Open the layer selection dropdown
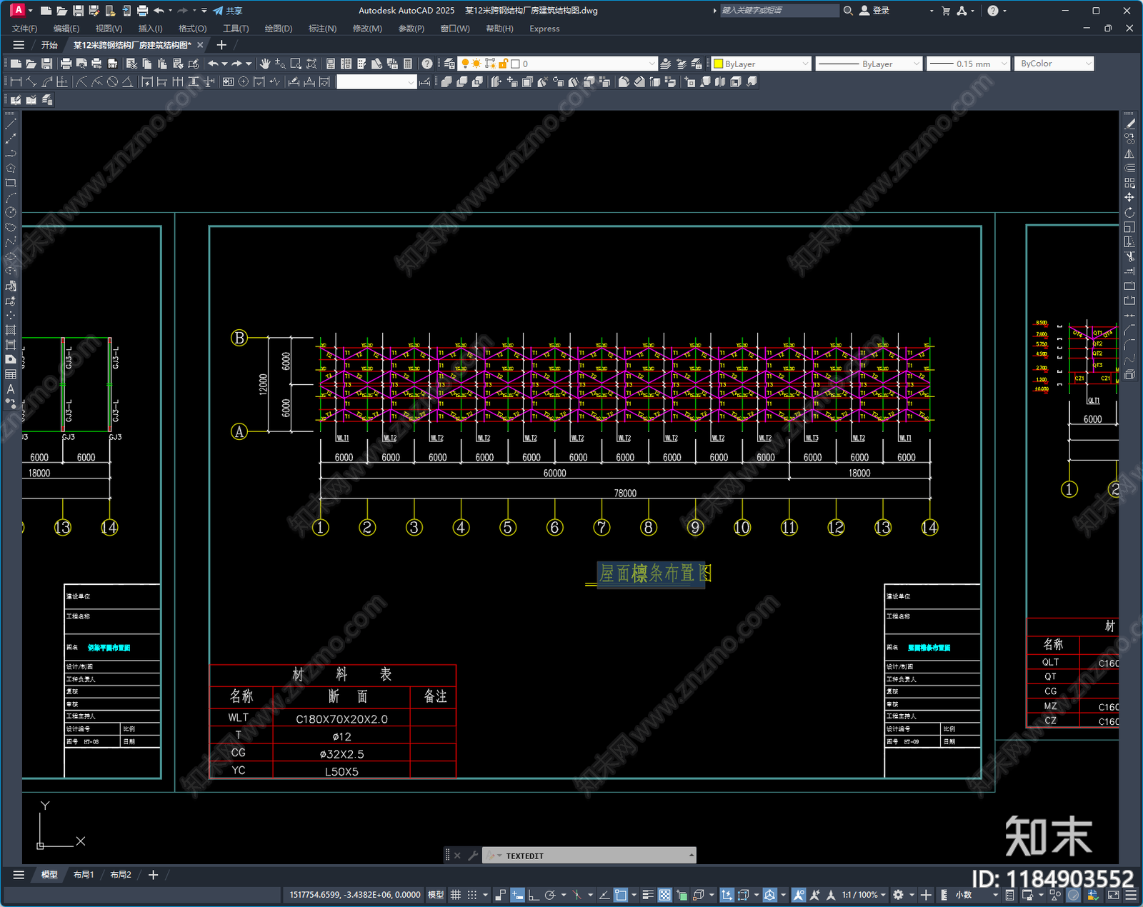 (557, 64)
